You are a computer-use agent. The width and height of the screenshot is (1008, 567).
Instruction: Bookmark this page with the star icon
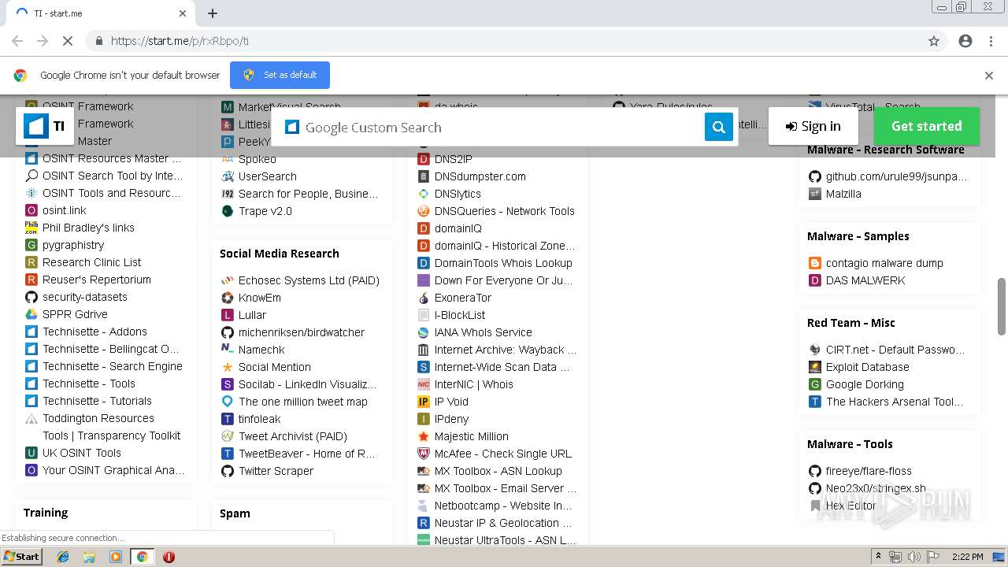(x=934, y=41)
